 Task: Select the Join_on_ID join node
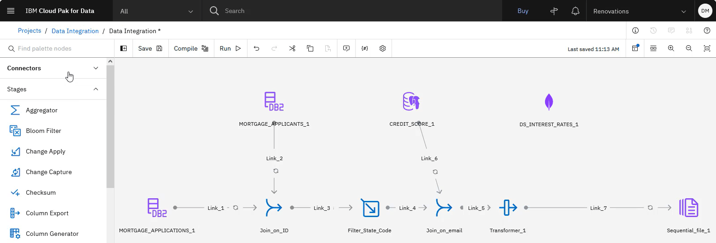point(274,208)
